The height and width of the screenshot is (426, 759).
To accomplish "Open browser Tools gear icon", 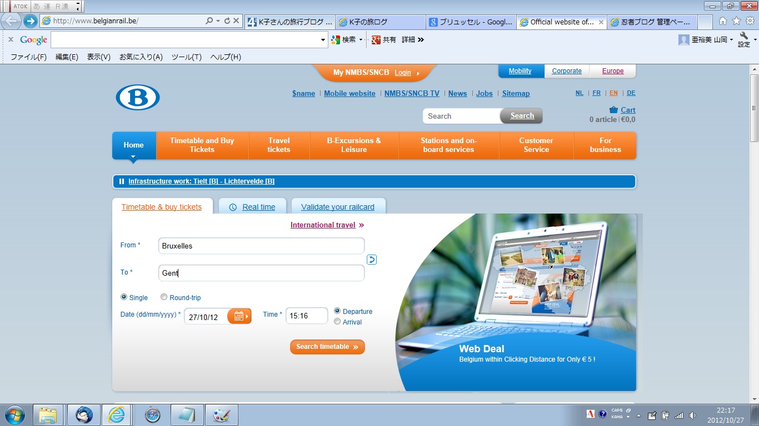I will tap(750, 21).
